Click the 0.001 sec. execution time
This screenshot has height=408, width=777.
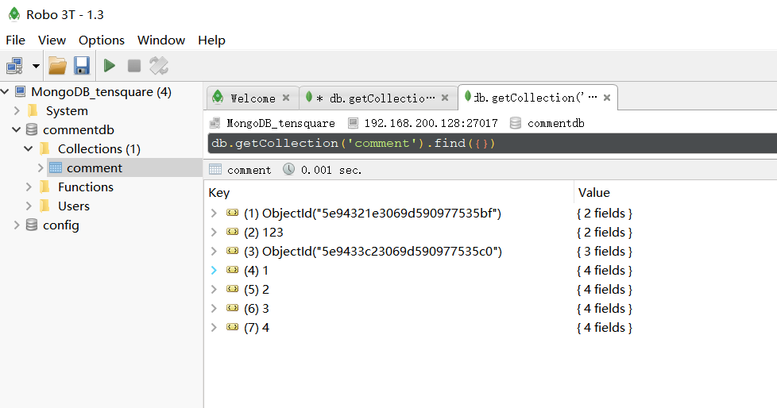331,170
